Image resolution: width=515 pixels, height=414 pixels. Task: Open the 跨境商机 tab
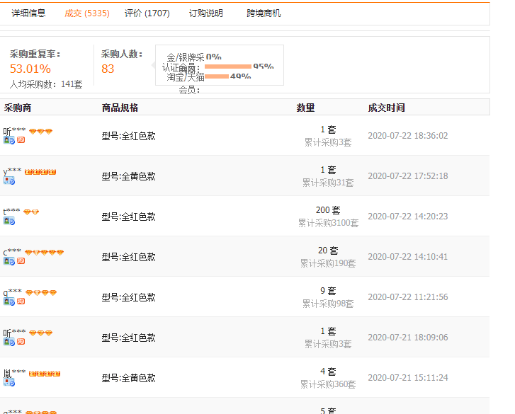(x=264, y=13)
